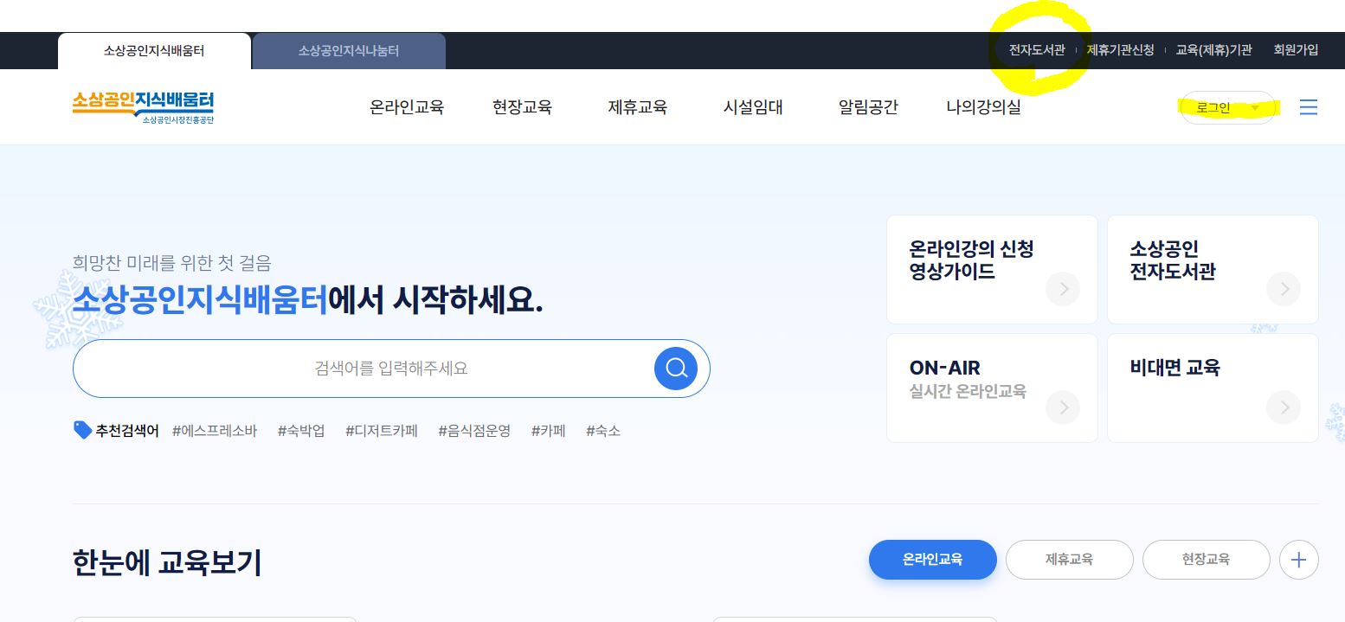1345x622 pixels.
Task: Click the arrow on 온라인강의 신청 영상가이드 card
Action: (x=1063, y=289)
